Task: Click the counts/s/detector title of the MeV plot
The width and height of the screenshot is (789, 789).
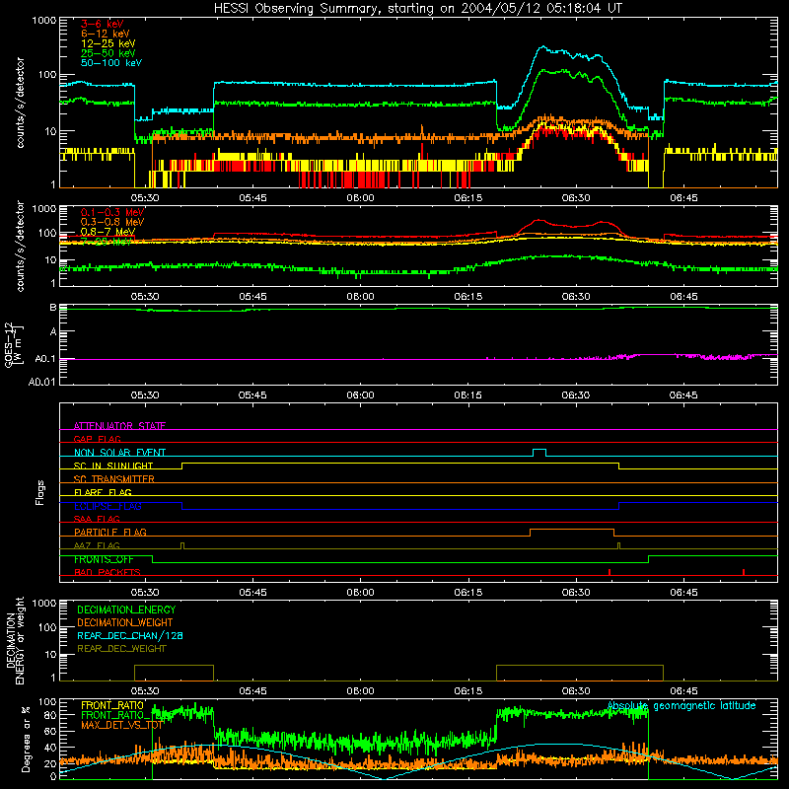Action: pos(20,246)
